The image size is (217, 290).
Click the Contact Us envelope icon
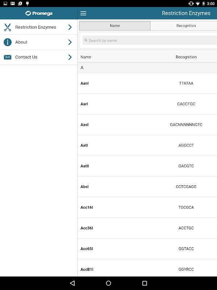pyautogui.click(x=8, y=57)
